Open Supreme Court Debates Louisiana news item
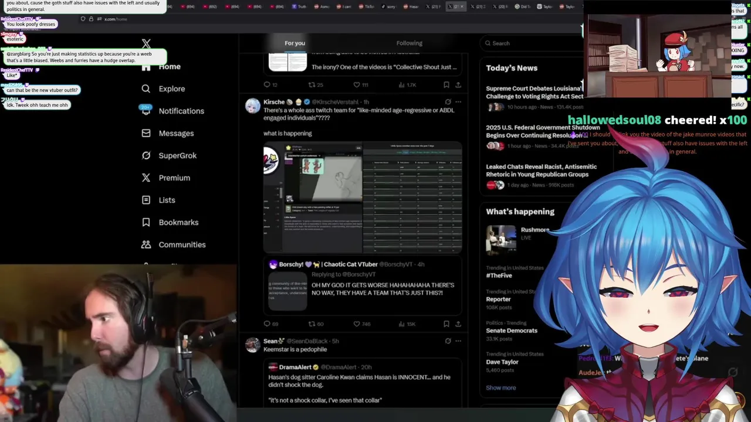This screenshot has height=422, width=751. pos(534,97)
